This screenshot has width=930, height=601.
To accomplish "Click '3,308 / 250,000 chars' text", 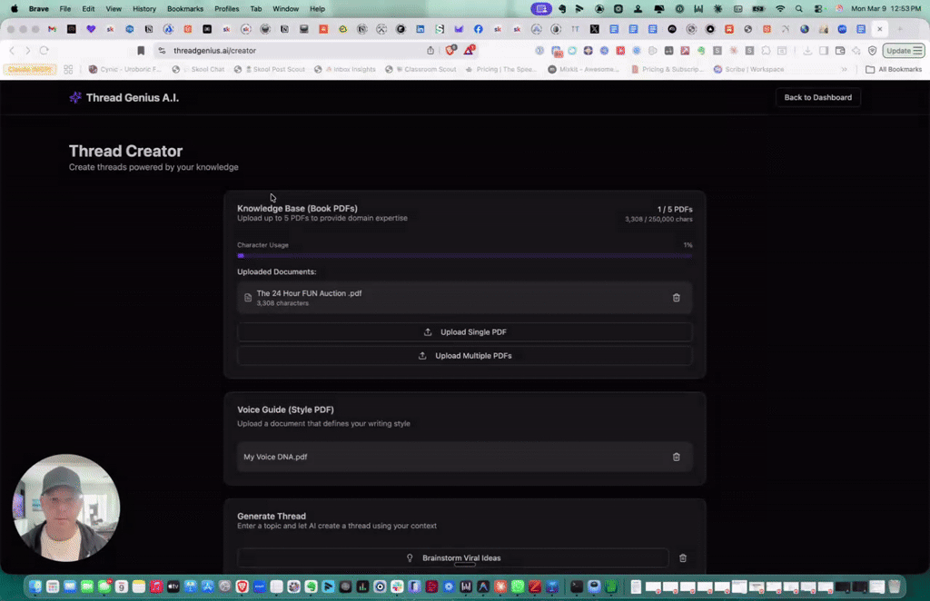I will [658, 220].
